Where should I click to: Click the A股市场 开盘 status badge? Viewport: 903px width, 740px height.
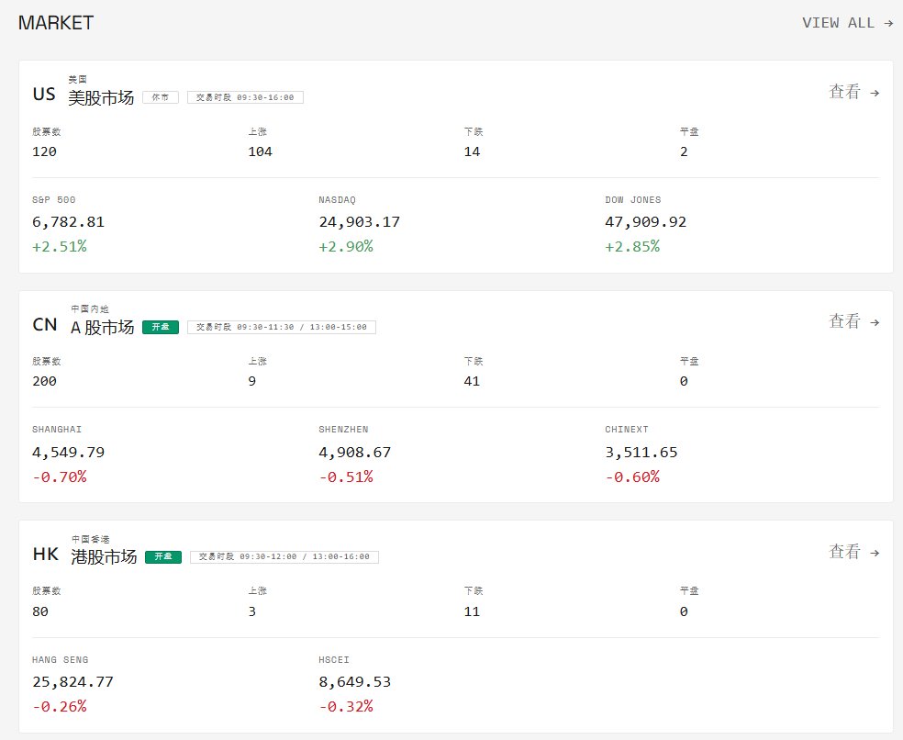point(161,327)
